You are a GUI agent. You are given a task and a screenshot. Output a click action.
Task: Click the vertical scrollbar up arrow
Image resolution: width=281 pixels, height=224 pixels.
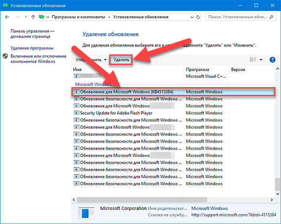coord(277,69)
